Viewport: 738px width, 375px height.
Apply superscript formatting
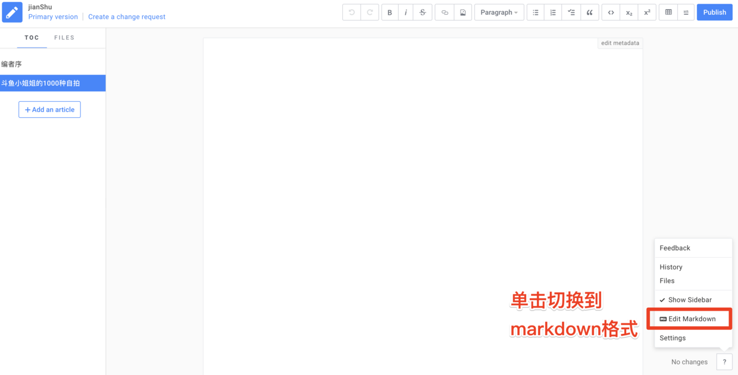pyautogui.click(x=647, y=12)
